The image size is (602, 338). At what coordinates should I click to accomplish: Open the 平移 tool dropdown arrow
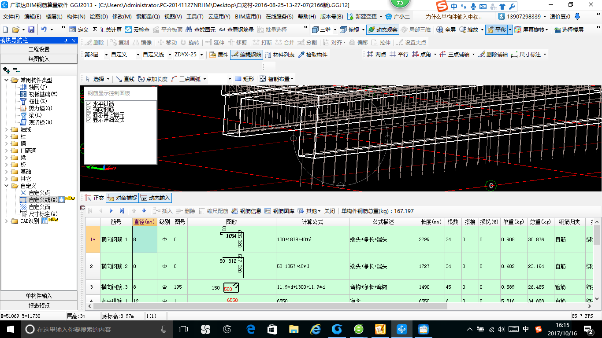coord(510,29)
